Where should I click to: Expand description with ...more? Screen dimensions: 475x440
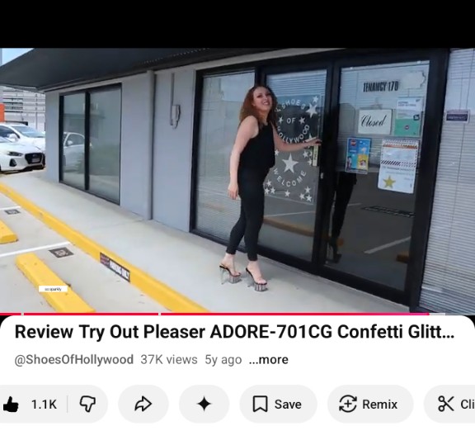[x=268, y=360]
